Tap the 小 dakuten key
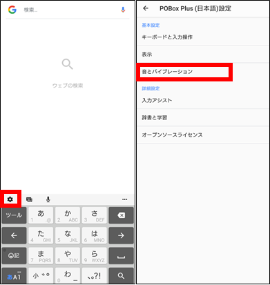This screenshot has height=285, width=270. (41, 275)
